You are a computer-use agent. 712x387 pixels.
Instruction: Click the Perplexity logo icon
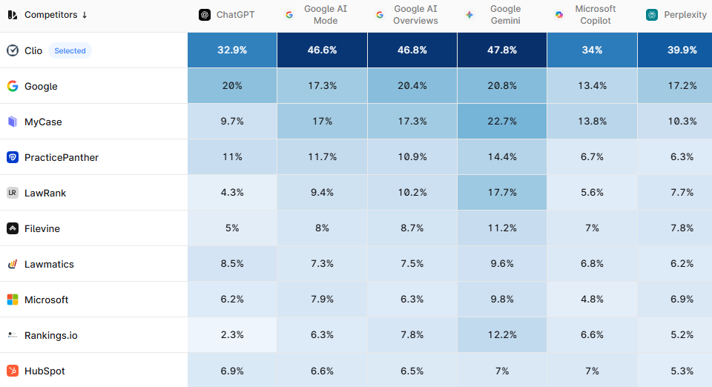pyautogui.click(x=652, y=15)
